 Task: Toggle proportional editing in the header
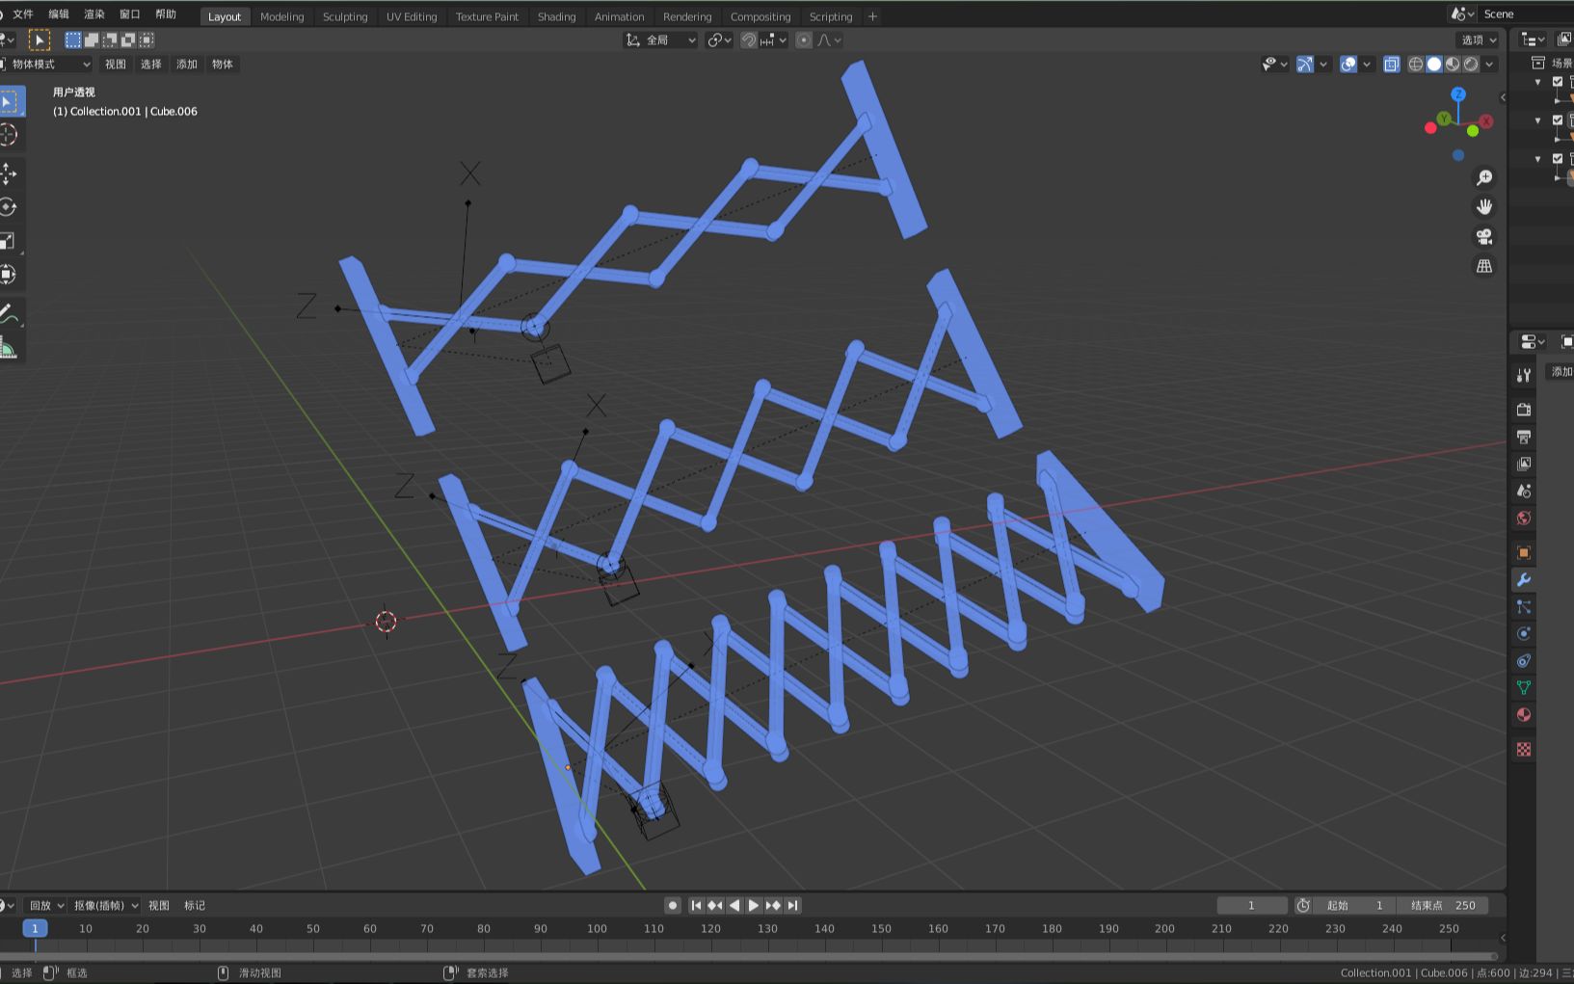click(x=803, y=40)
